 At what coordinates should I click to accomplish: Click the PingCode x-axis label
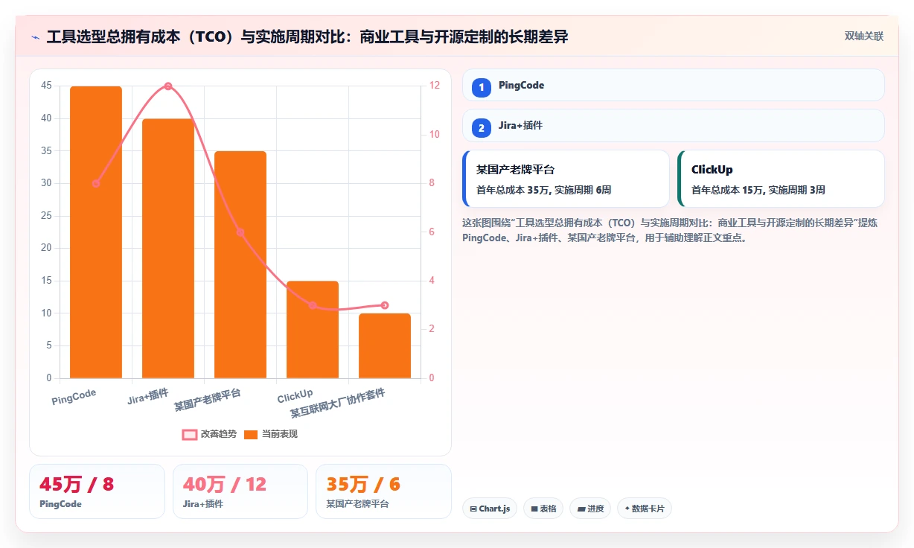(x=74, y=397)
